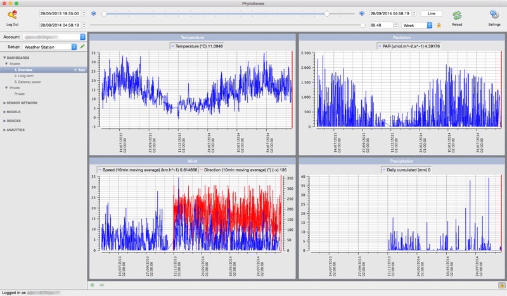Viewport: 507px width, 296px height.
Task: Open the Week time unit dropdown
Action: (x=417, y=25)
